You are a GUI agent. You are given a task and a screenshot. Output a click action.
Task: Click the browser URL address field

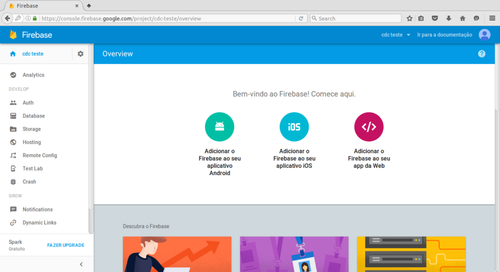pos(167,19)
